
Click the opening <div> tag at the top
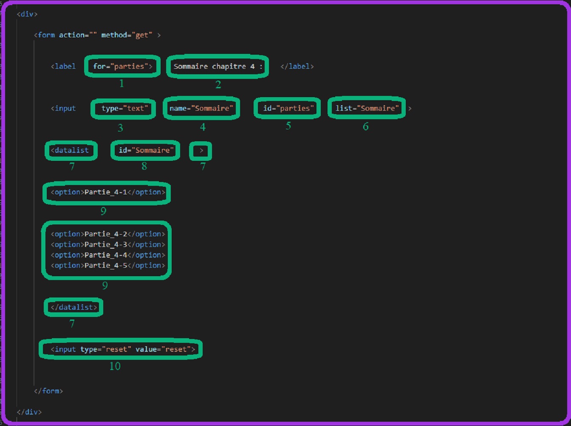coord(27,14)
